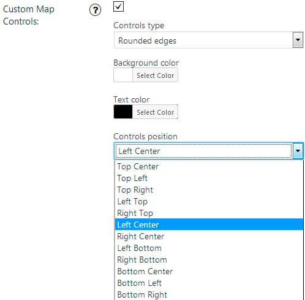This screenshot has width=305, height=300.
Task: Click Select Color for Text color
Action: (x=155, y=112)
